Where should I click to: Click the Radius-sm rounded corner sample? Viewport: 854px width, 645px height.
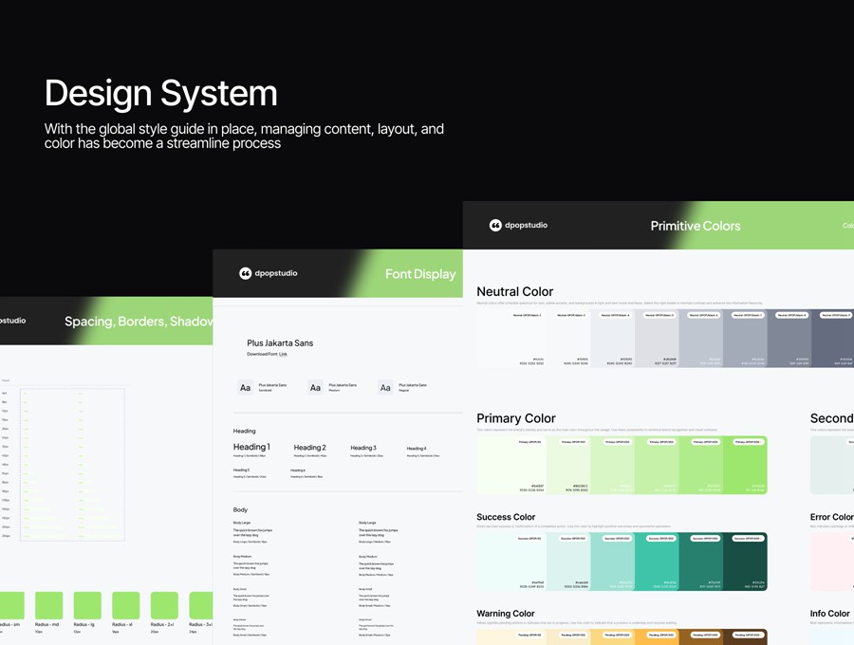11,605
